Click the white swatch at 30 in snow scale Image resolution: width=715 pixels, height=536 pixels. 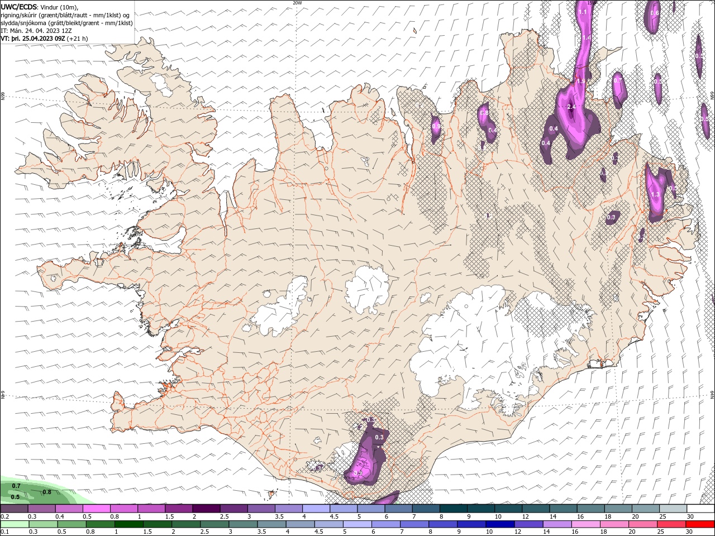click(700, 509)
